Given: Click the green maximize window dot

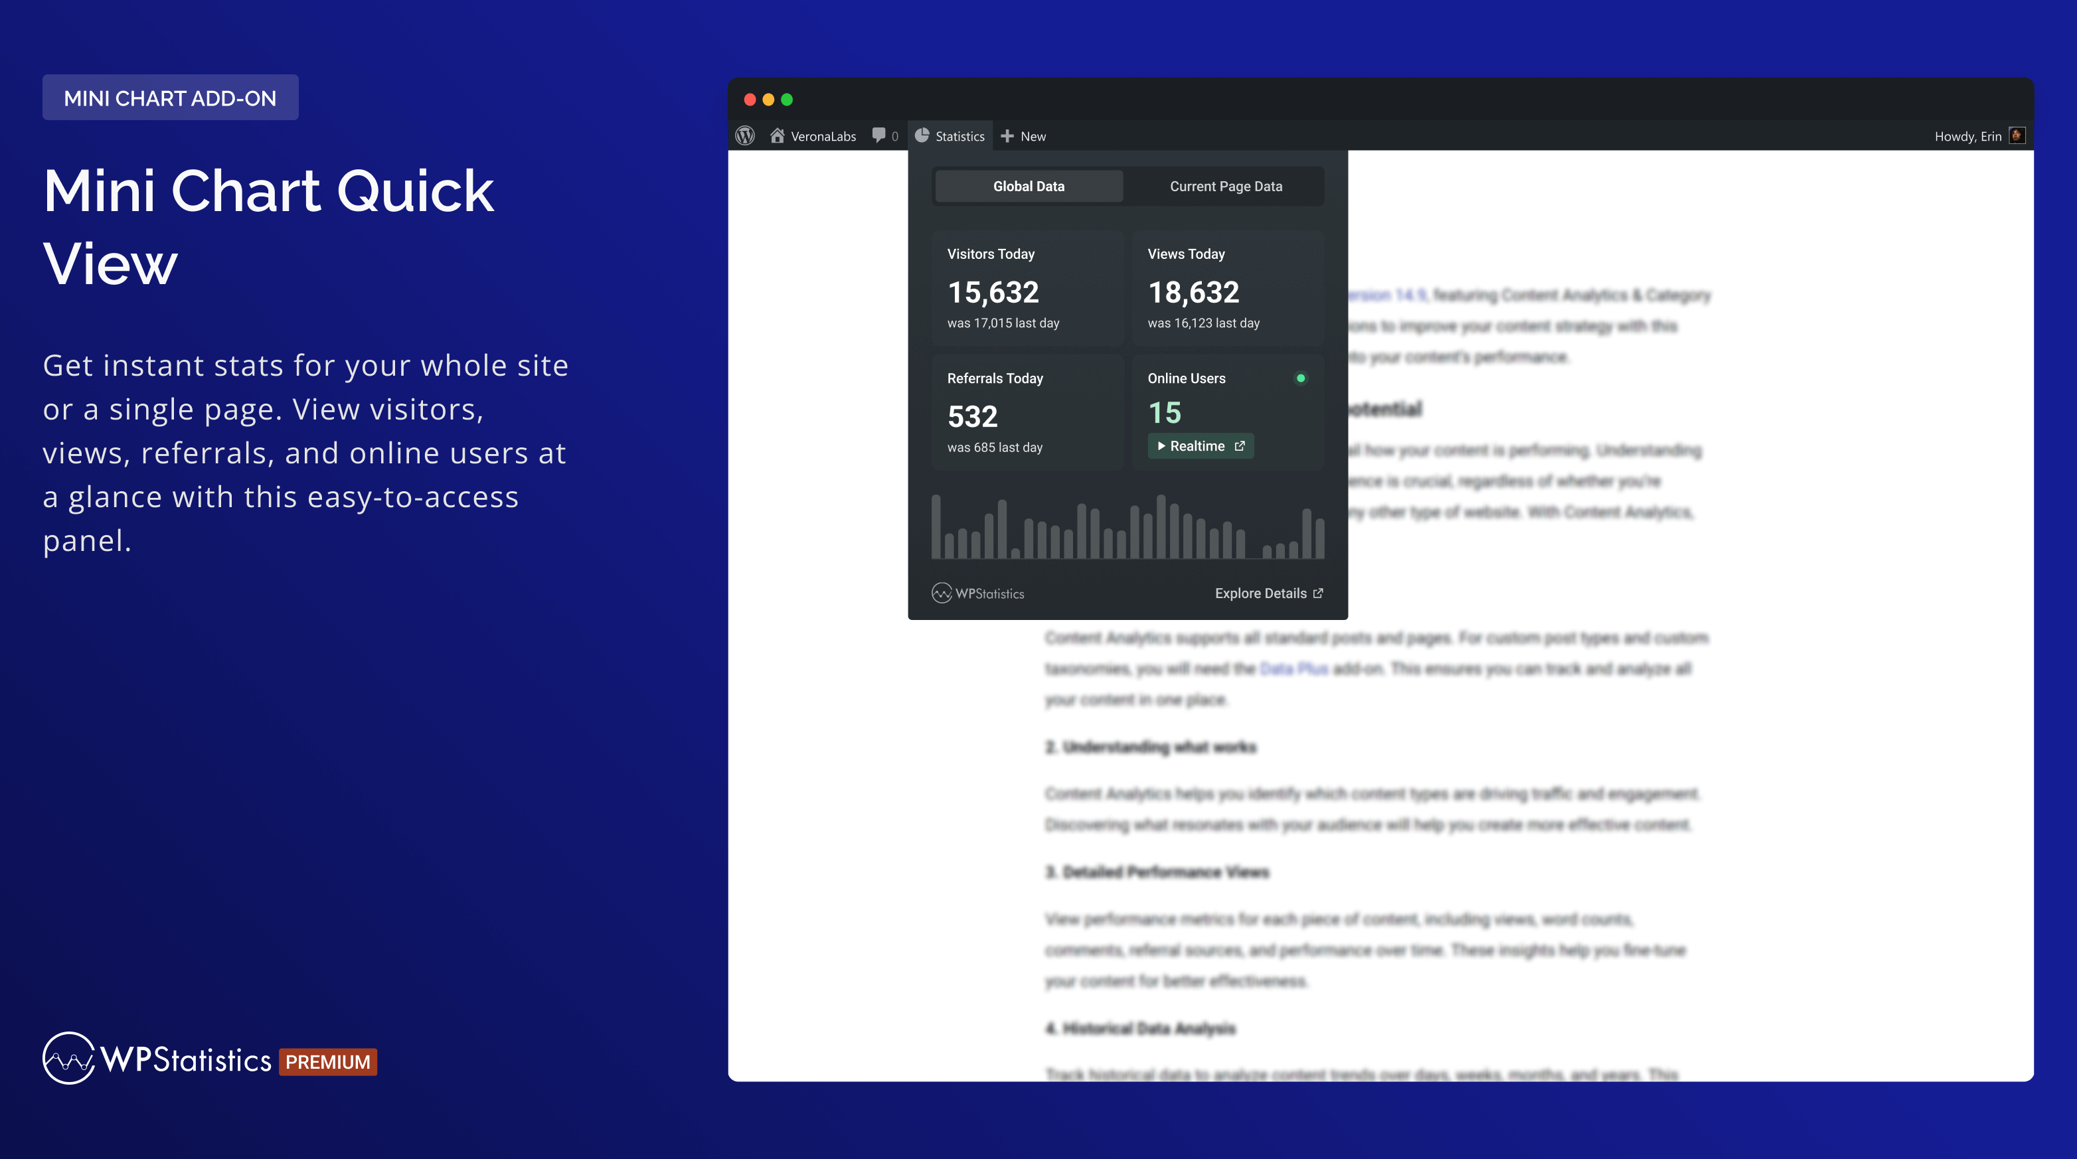Looking at the screenshot, I should (x=787, y=99).
